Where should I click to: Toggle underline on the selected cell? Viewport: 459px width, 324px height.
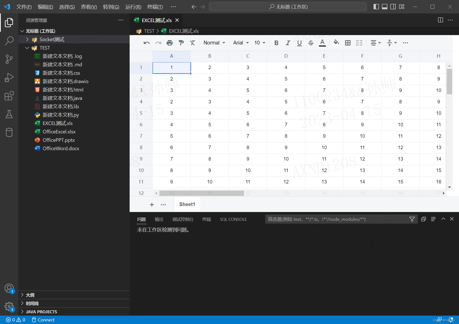(x=299, y=43)
